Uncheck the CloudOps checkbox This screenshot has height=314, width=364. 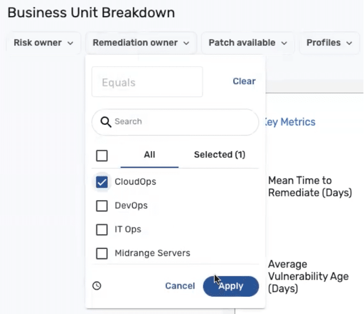(x=102, y=182)
